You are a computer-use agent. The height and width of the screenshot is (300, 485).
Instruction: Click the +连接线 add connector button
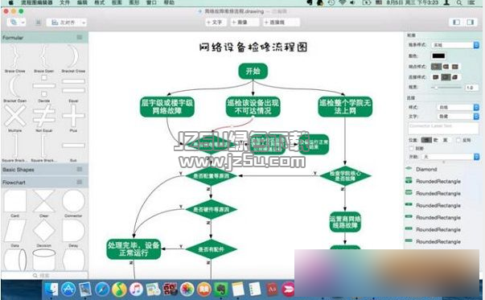(281, 23)
